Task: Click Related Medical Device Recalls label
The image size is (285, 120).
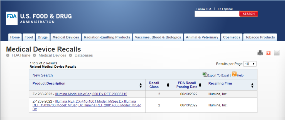Action: [53, 67]
